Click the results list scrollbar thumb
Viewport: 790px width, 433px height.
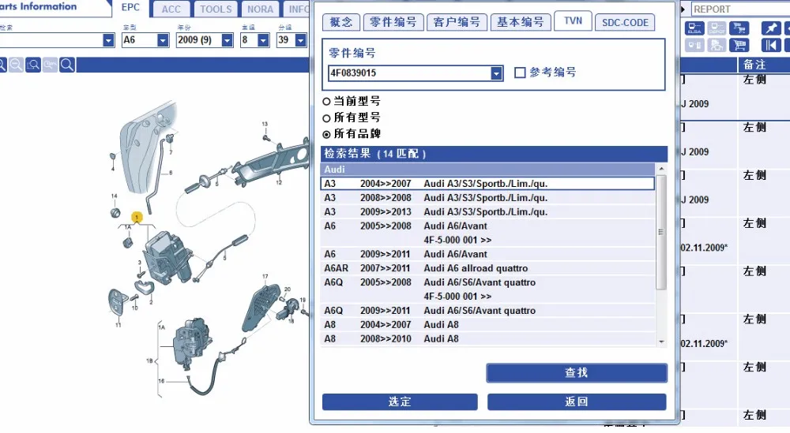click(x=661, y=233)
